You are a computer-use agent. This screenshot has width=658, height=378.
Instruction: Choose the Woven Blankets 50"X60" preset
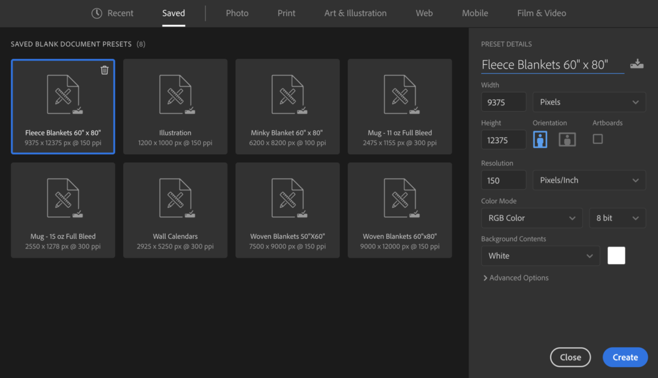[x=287, y=210]
